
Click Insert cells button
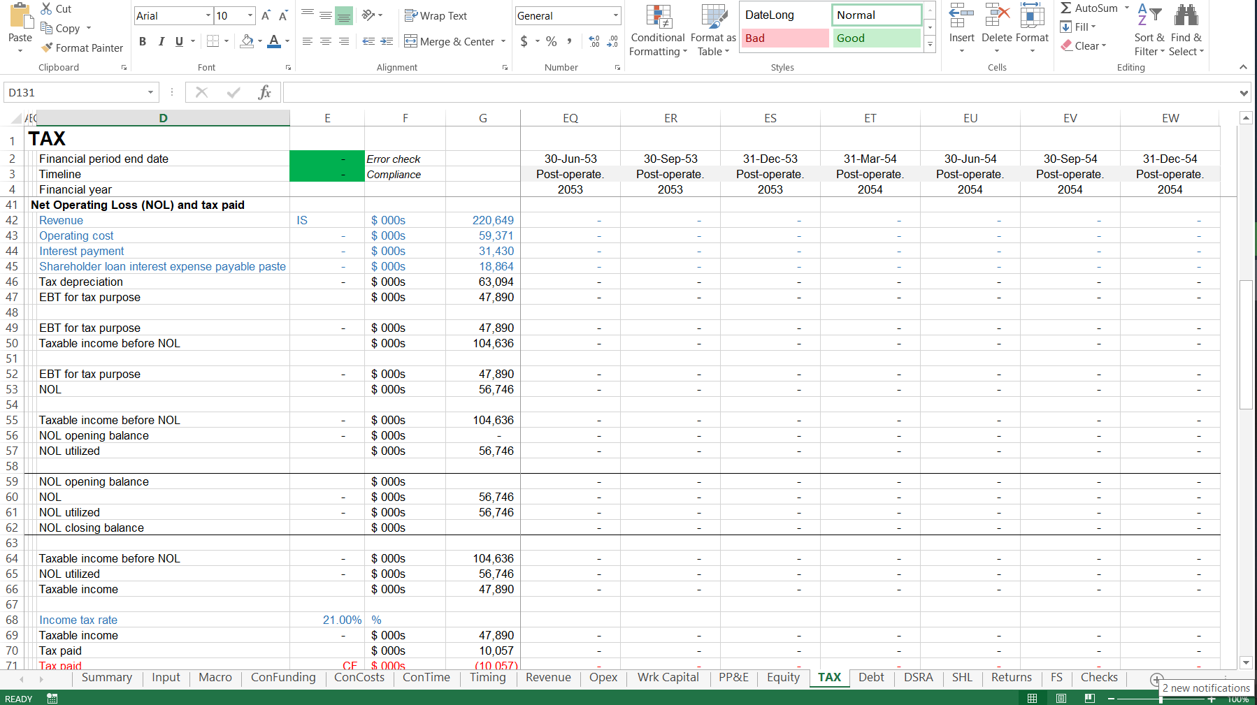(x=962, y=29)
